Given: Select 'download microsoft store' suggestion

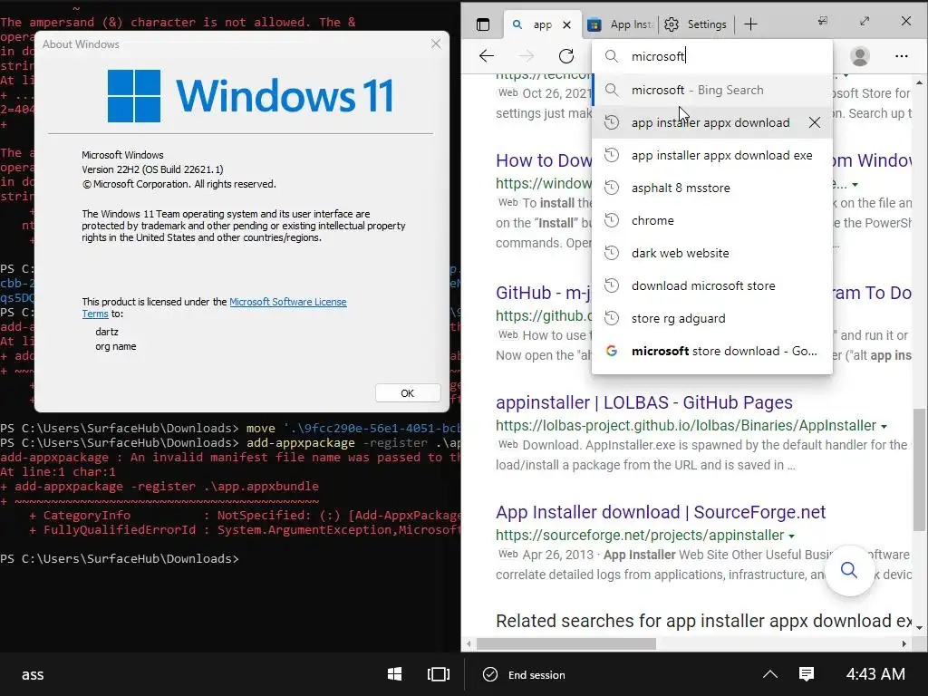Looking at the screenshot, I should pyautogui.click(x=712, y=285).
